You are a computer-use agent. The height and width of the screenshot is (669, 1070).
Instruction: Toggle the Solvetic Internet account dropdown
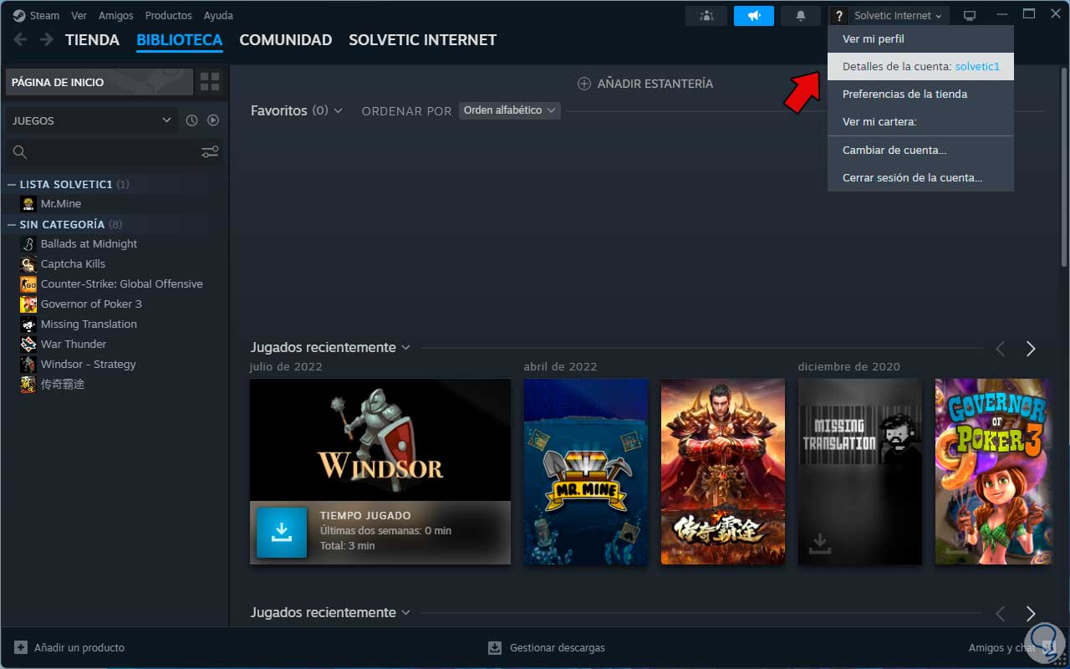click(899, 15)
